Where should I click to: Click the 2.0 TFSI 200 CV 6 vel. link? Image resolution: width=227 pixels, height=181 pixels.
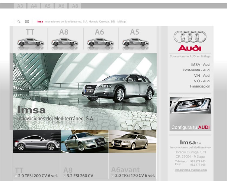38,176
